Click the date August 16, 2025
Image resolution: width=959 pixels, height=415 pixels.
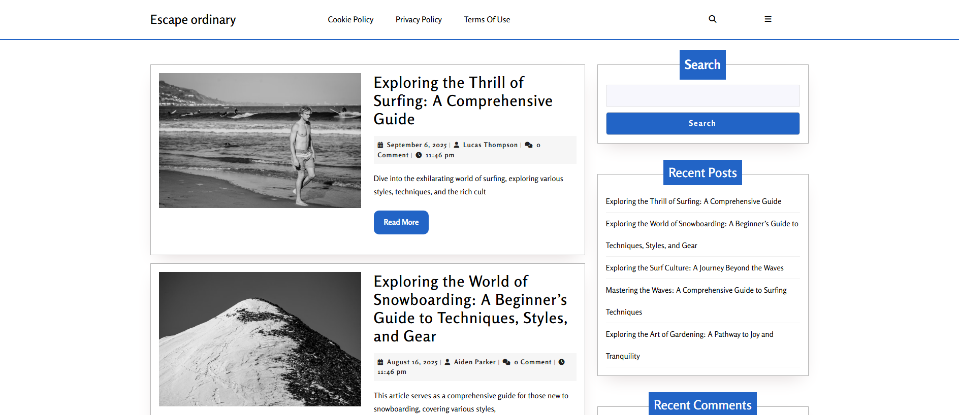tap(412, 362)
